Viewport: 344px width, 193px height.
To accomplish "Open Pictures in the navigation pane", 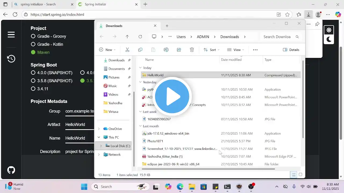I will click(x=114, y=77).
